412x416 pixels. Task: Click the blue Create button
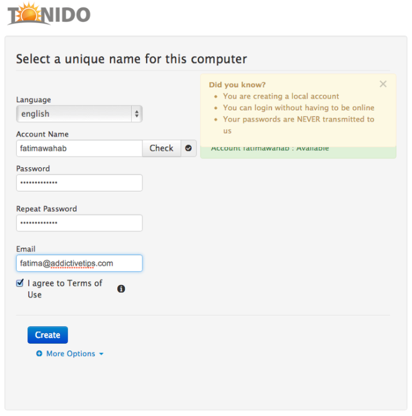(48, 335)
